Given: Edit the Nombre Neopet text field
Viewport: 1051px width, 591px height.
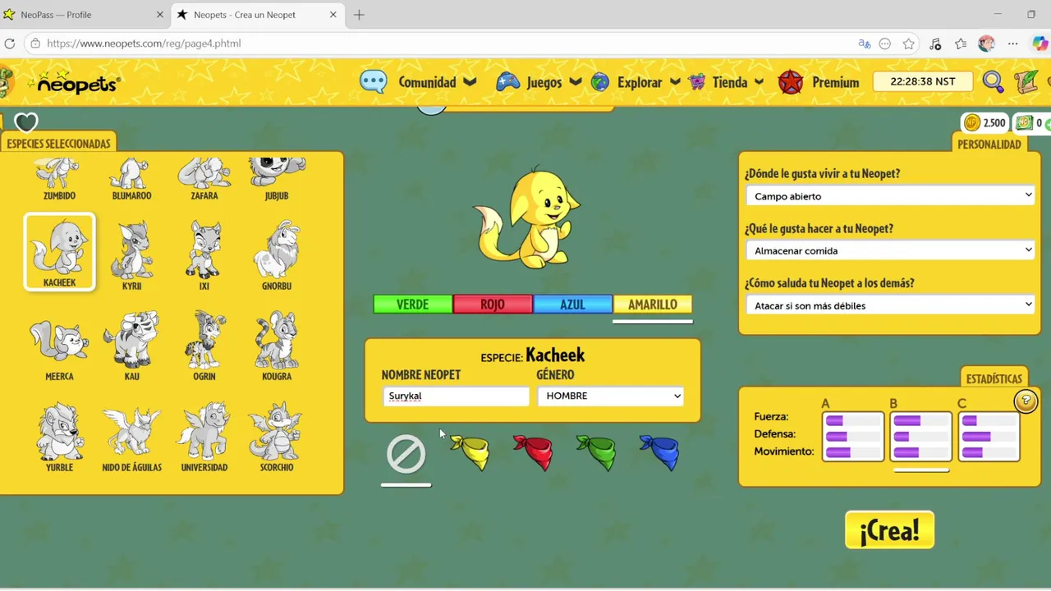Looking at the screenshot, I should pos(456,396).
